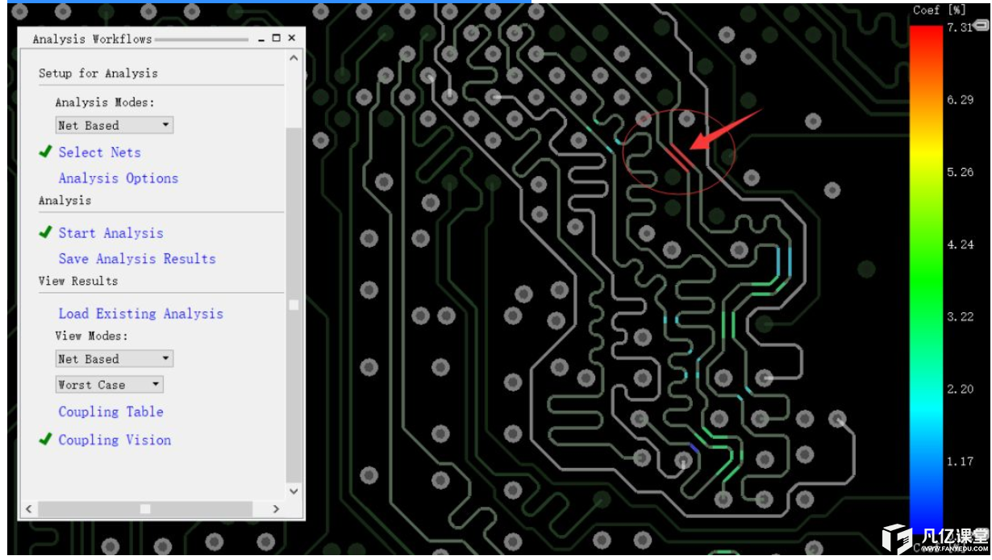This screenshot has width=992, height=560.
Task: Click the Analysis Modes label
Action: [x=104, y=102]
